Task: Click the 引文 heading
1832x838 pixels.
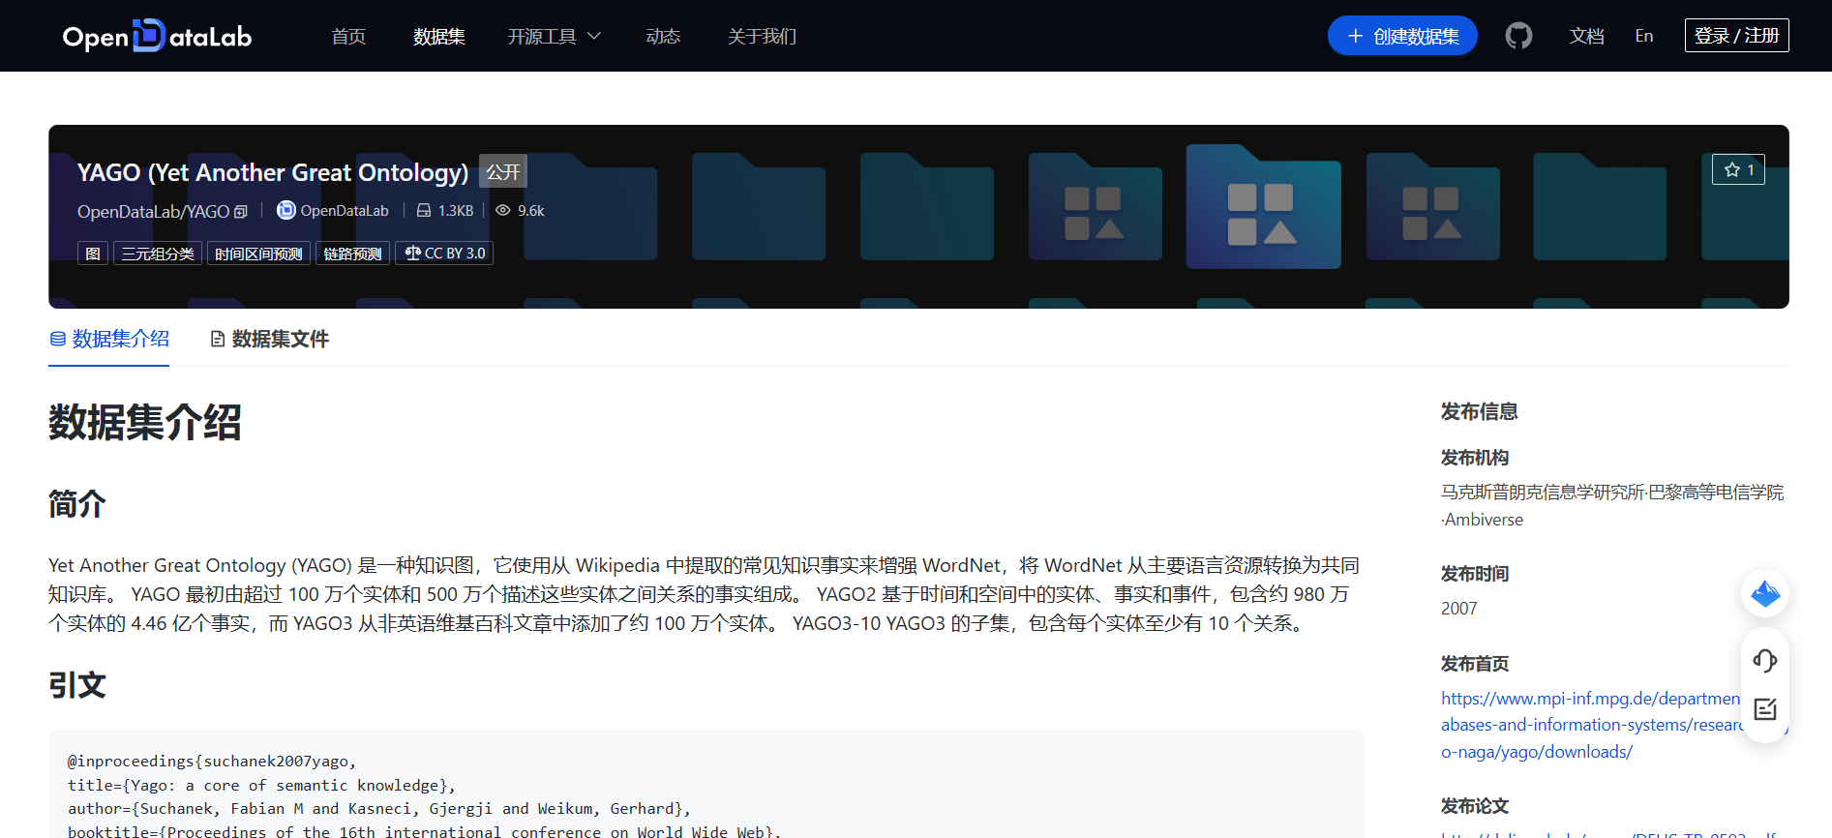Action: (x=77, y=685)
